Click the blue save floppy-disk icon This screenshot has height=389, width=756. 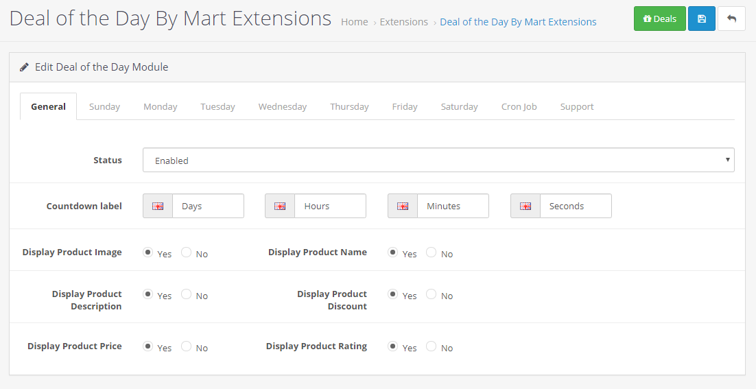[x=702, y=19]
